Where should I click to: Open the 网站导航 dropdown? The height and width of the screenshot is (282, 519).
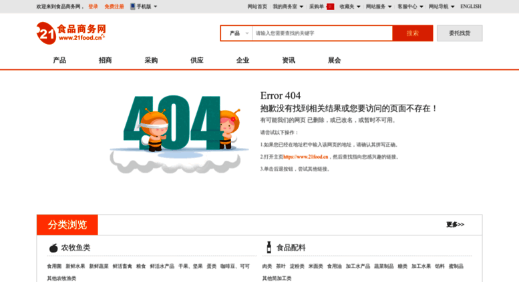[442, 6]
